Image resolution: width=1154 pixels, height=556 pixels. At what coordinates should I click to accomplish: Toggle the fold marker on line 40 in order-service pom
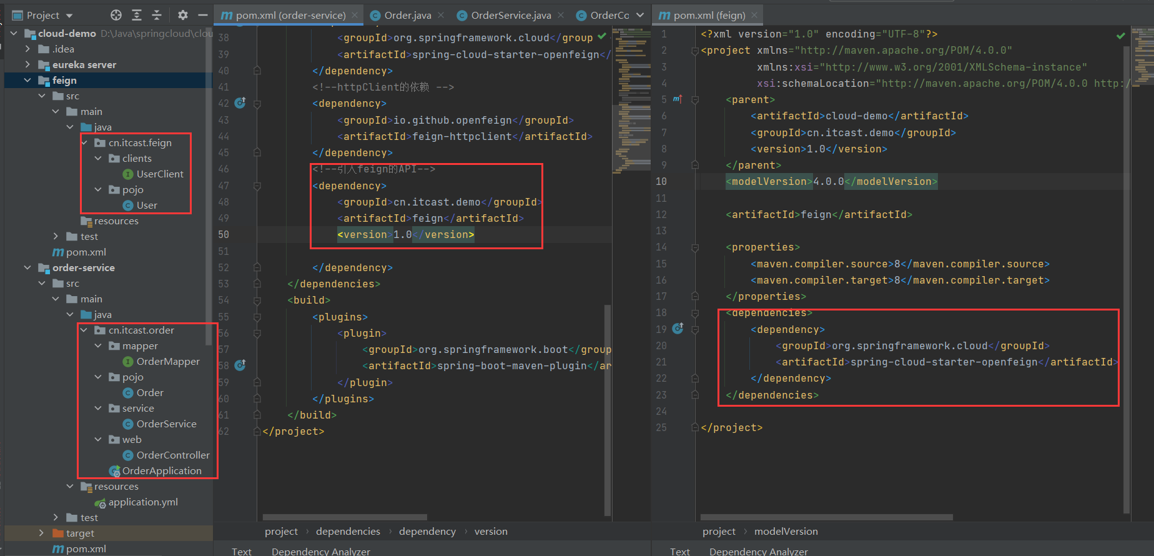click(257, 71)
